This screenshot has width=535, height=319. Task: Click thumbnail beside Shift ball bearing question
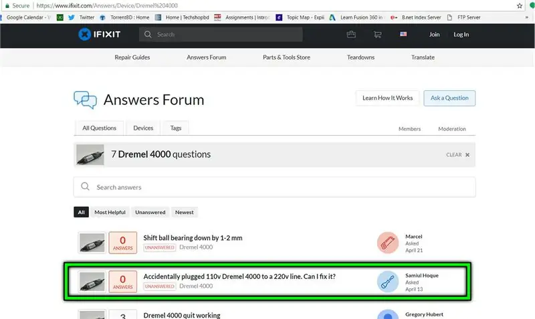pos(92,243)
